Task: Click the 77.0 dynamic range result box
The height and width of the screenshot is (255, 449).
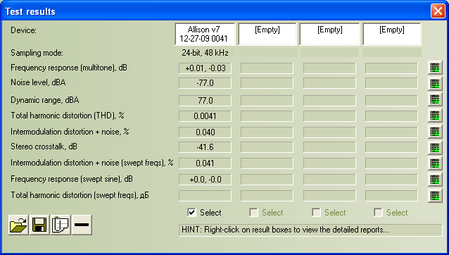Action: [205, 101]
